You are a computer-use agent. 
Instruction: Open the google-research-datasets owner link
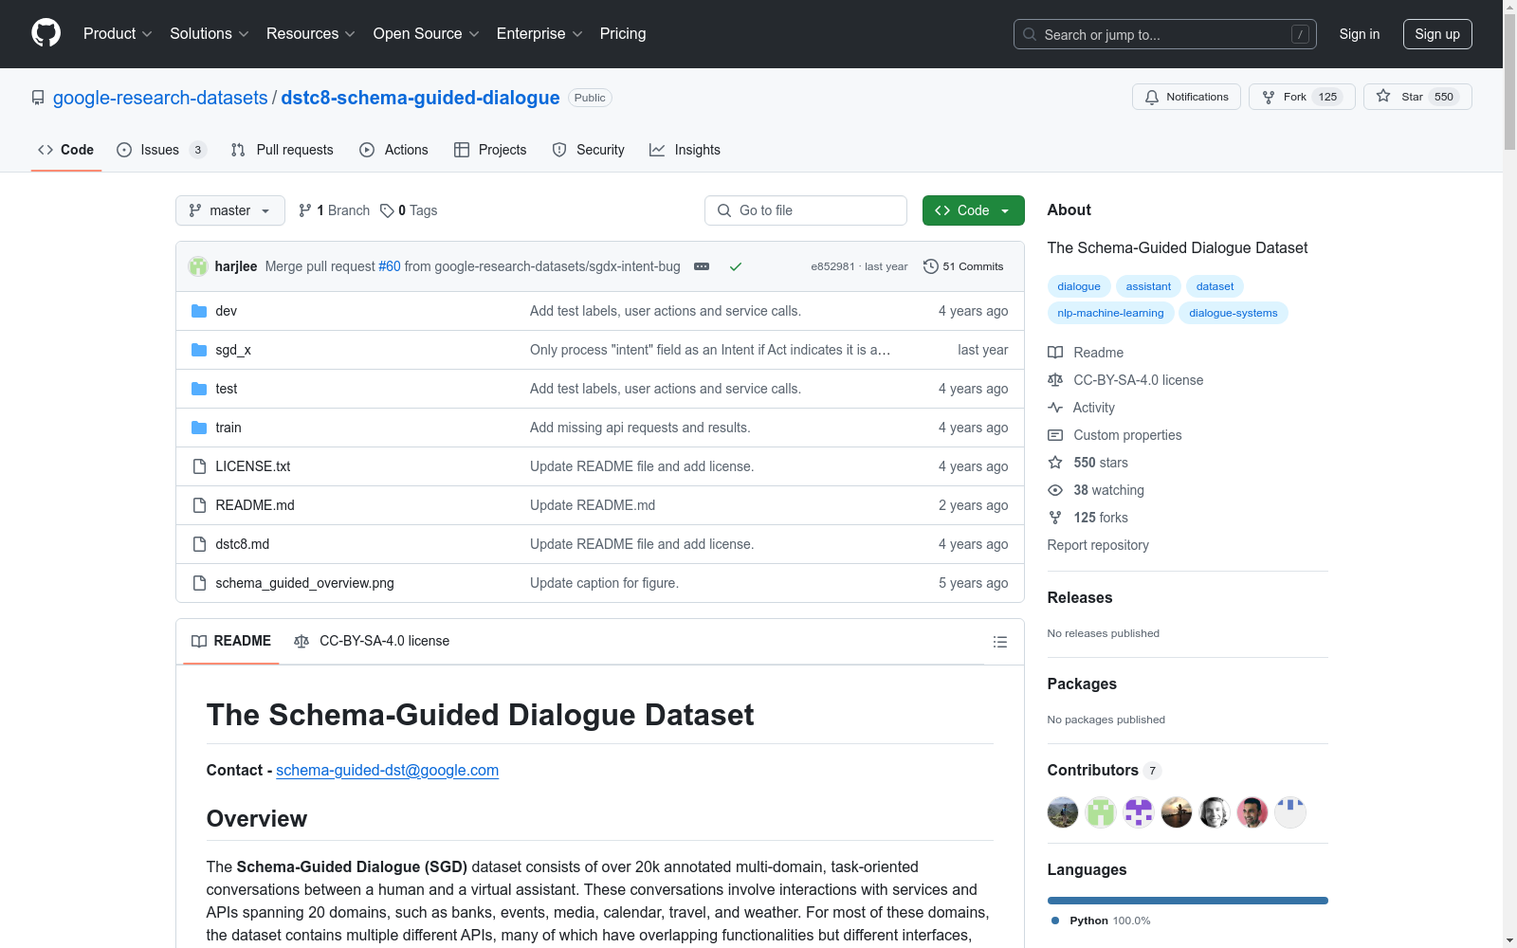tap(160, 98)
